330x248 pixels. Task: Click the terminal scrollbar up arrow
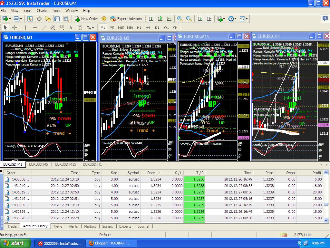[326, 172]
